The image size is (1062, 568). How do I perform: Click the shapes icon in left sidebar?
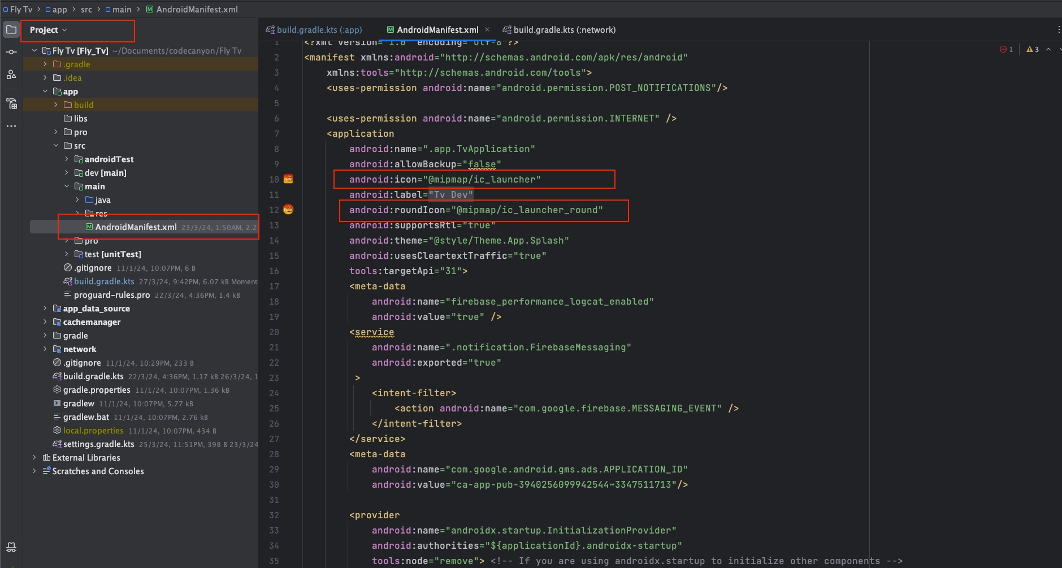11,75
